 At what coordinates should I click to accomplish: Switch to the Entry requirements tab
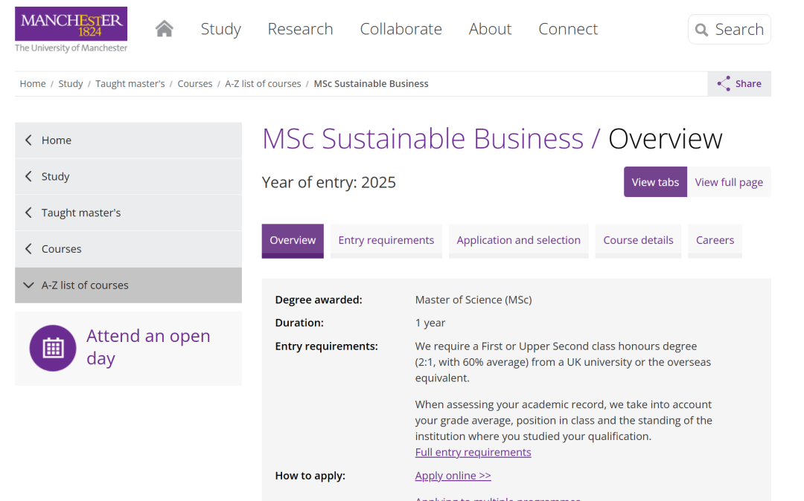pos(386,241)
